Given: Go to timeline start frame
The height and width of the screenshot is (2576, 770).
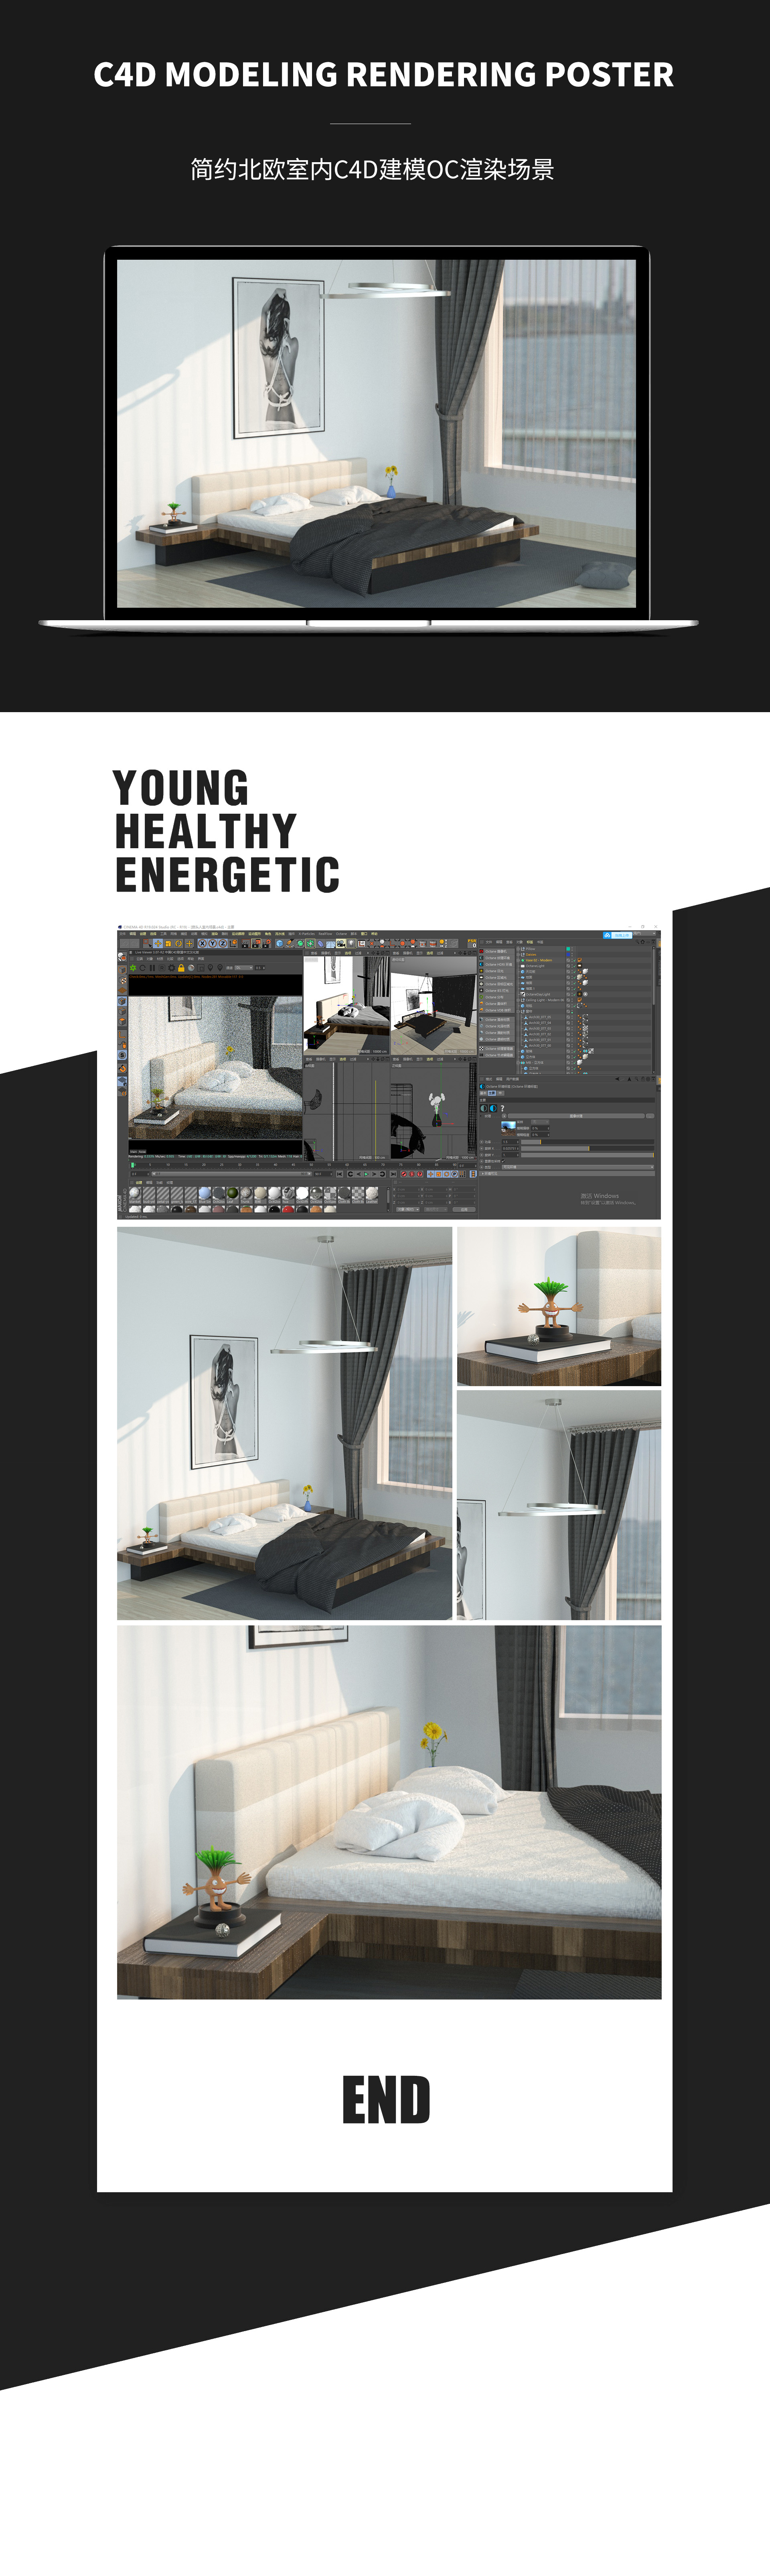Looking at the screenshot, I should pos(340,1174).
